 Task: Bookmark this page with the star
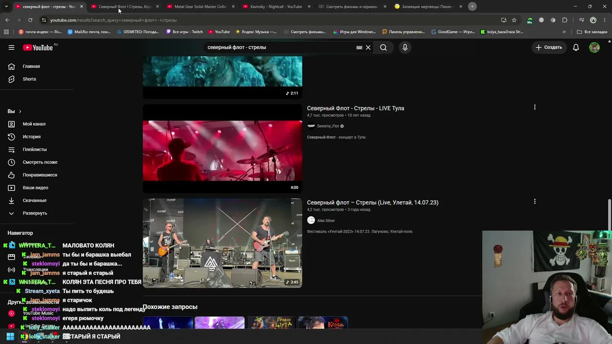(x=514, y=20)
